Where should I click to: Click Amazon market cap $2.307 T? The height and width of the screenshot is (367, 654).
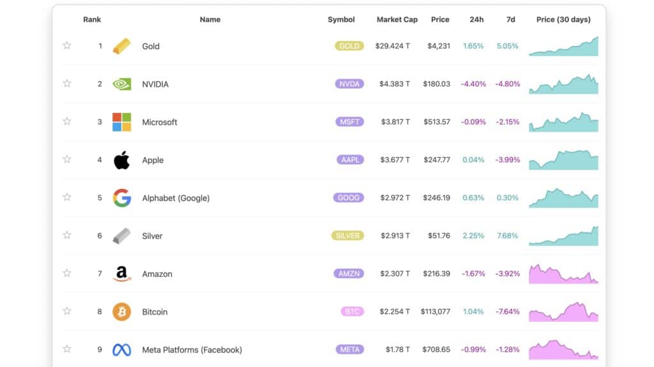395,274
